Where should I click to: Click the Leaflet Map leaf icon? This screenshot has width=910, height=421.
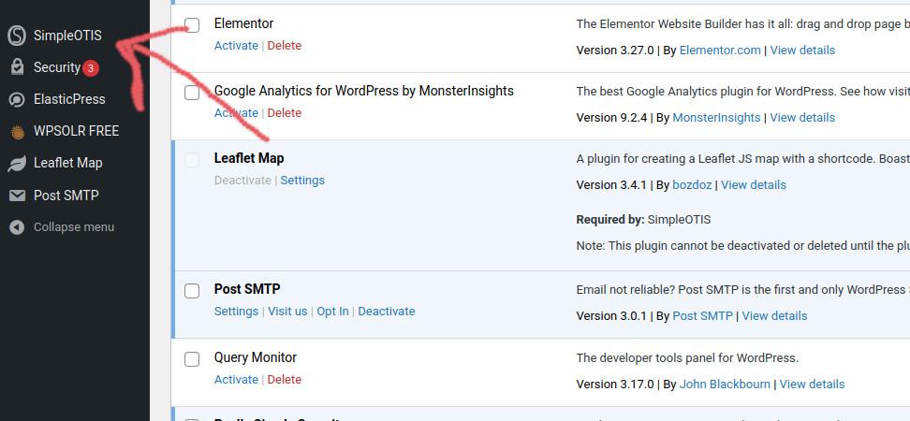pyautogui.click(x=17, y=164)
